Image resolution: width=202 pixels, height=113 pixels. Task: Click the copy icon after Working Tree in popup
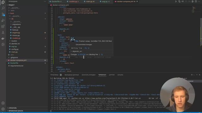coord(102,55)
